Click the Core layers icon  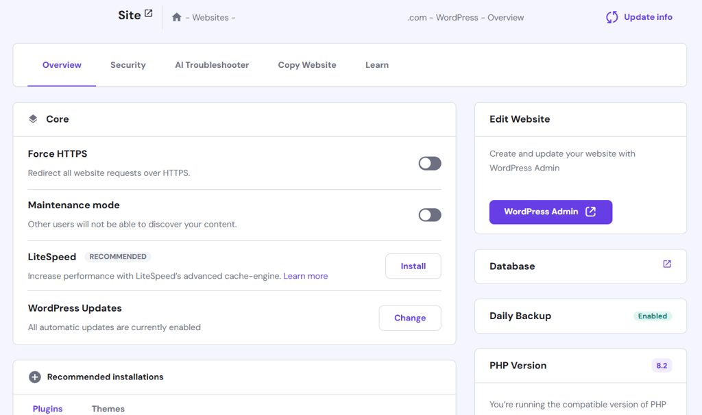[x=33, y=119]
